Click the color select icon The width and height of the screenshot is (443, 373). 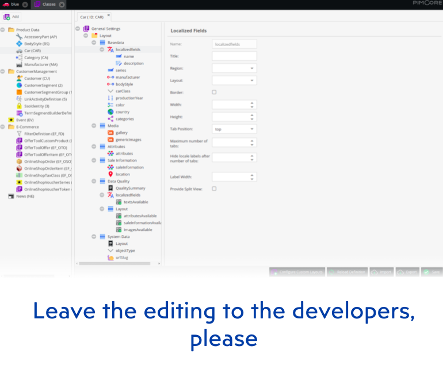click(110, 105)
